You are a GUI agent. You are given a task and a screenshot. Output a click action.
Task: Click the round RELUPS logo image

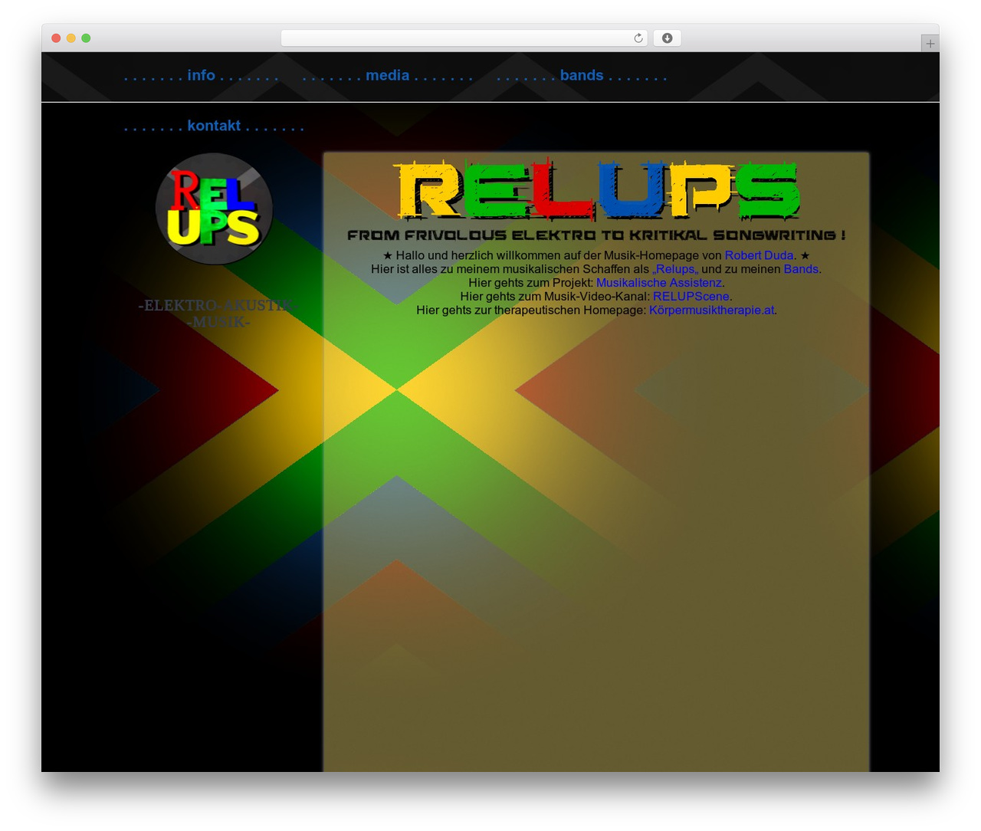(x=214, y=209)
